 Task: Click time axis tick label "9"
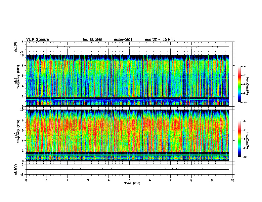coord(212,180)
